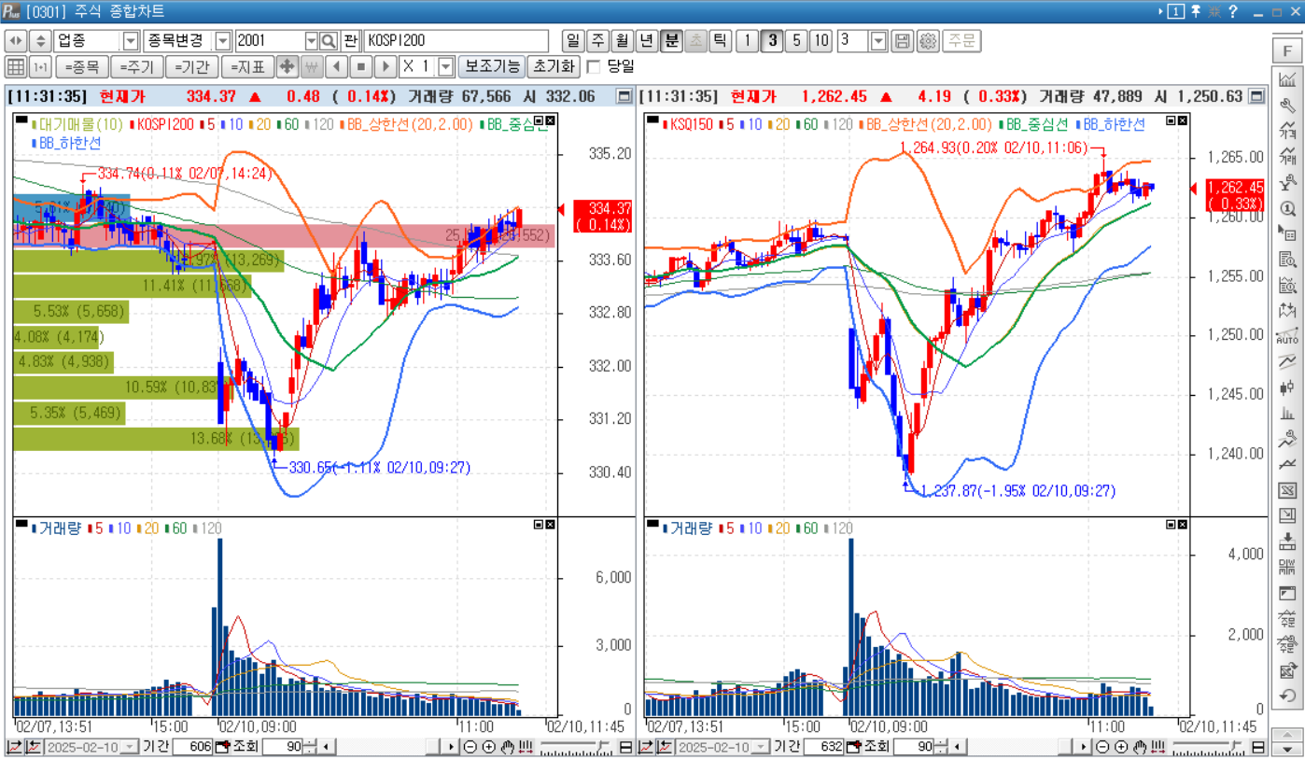
Task: Select the wrench tool in right sidebar
Action: (x=1287, y=106)
